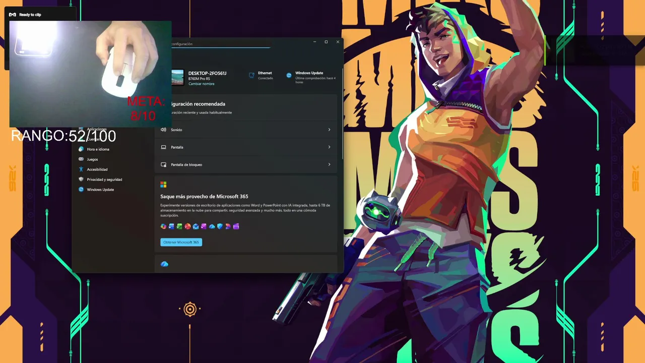This screenshot has height=363, width=645.
Task: Click the Última comprobación Windows Update text
Action: point(315,80)
